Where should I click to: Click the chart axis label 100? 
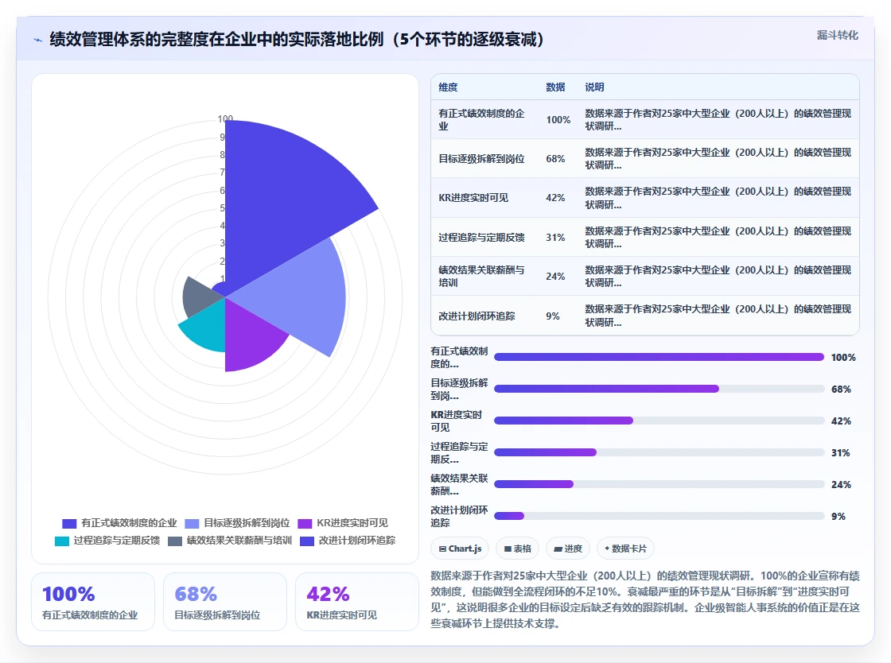225,118
